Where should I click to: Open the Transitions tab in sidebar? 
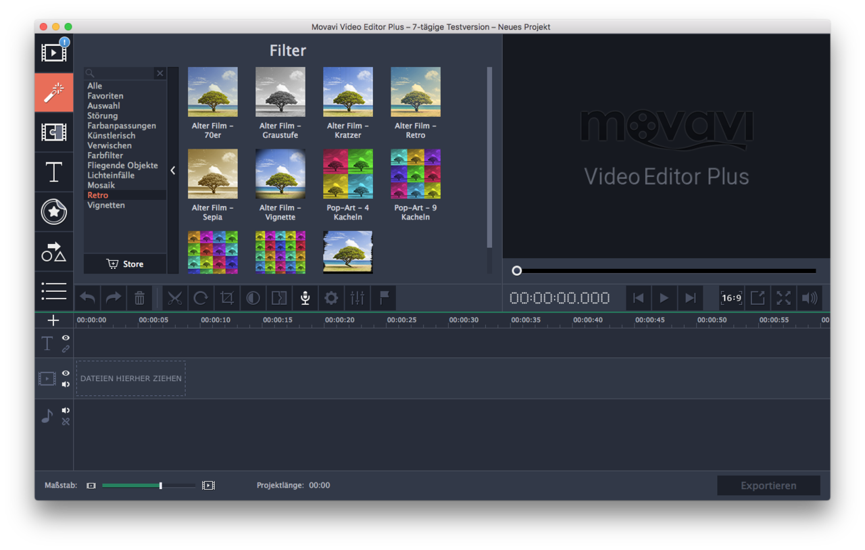(54, 132)
